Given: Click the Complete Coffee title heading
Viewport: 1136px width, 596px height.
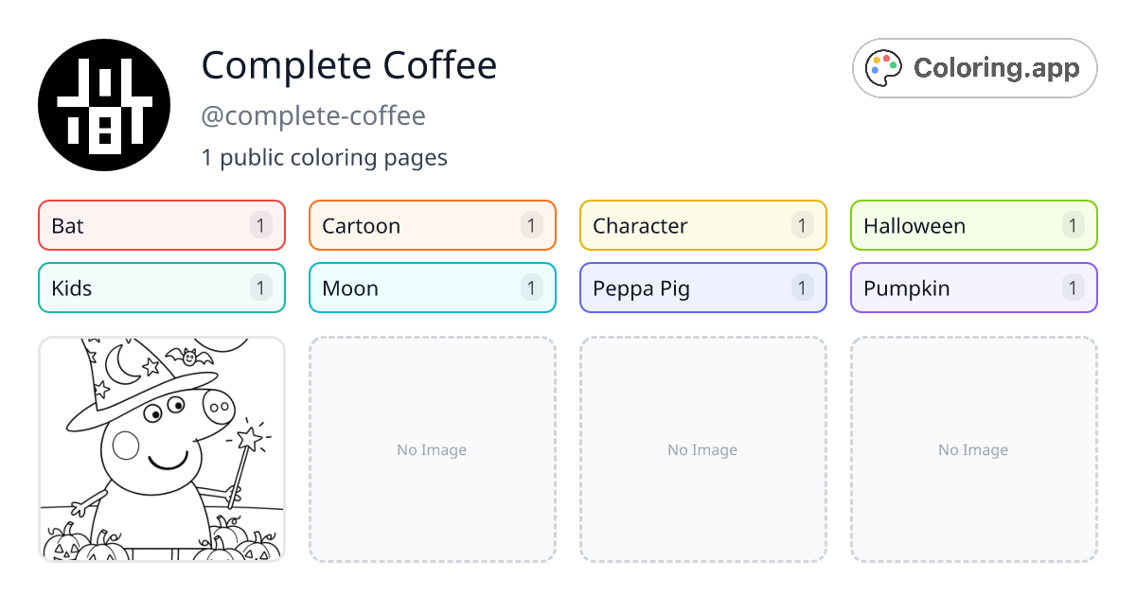Looking at the screenshot, I should click(x=349, y=65).
